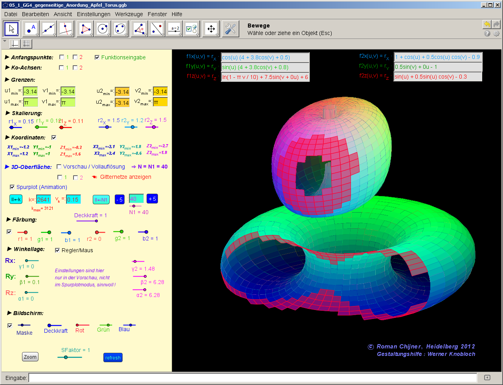The image size is (503, 385).
Task: Disable the Spurplot (Animation) checkbox
Action: [x=12, y=187]
